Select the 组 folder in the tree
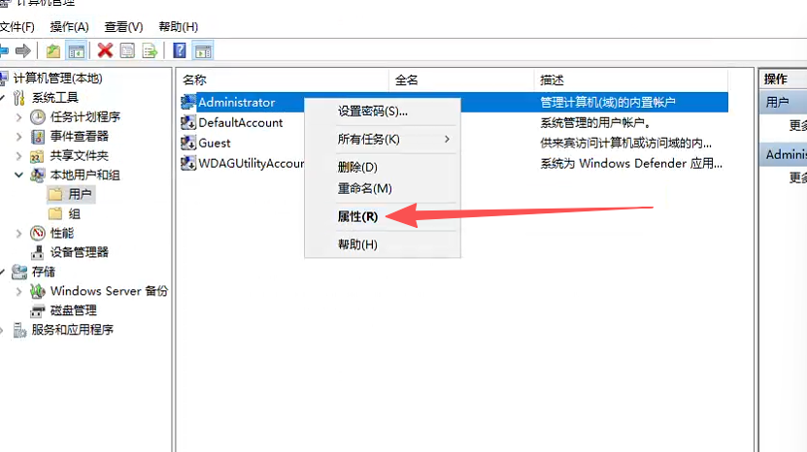The width and height of the screenshot is (807, 452). pos(74,213)
